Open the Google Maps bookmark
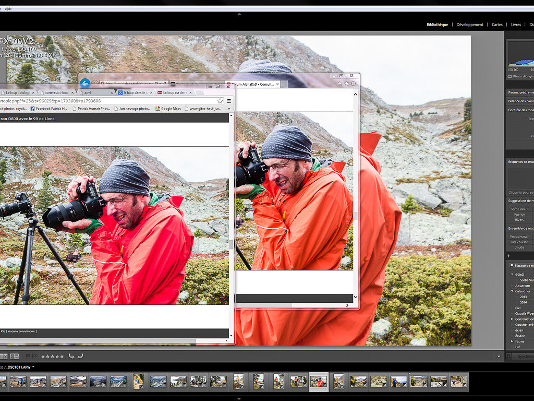Image resolution: width=534 pixels, height=401 pixels. (x=168, y=109)
